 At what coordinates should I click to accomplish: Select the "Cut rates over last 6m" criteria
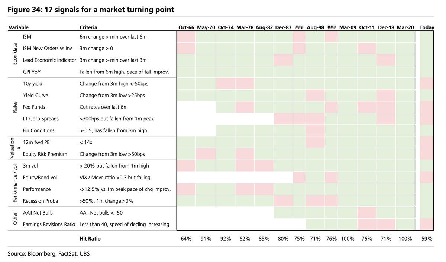(103, 107)
